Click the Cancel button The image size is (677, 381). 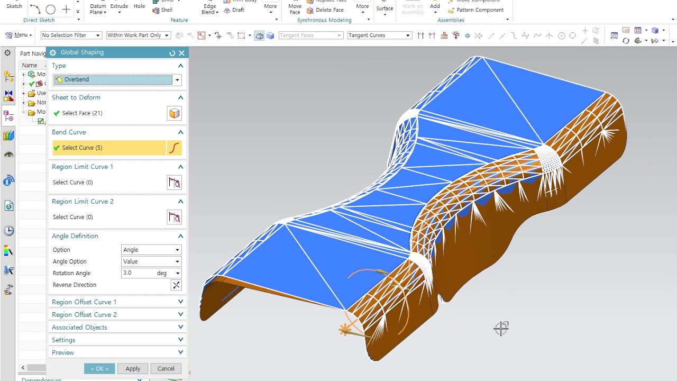[166, 369]
